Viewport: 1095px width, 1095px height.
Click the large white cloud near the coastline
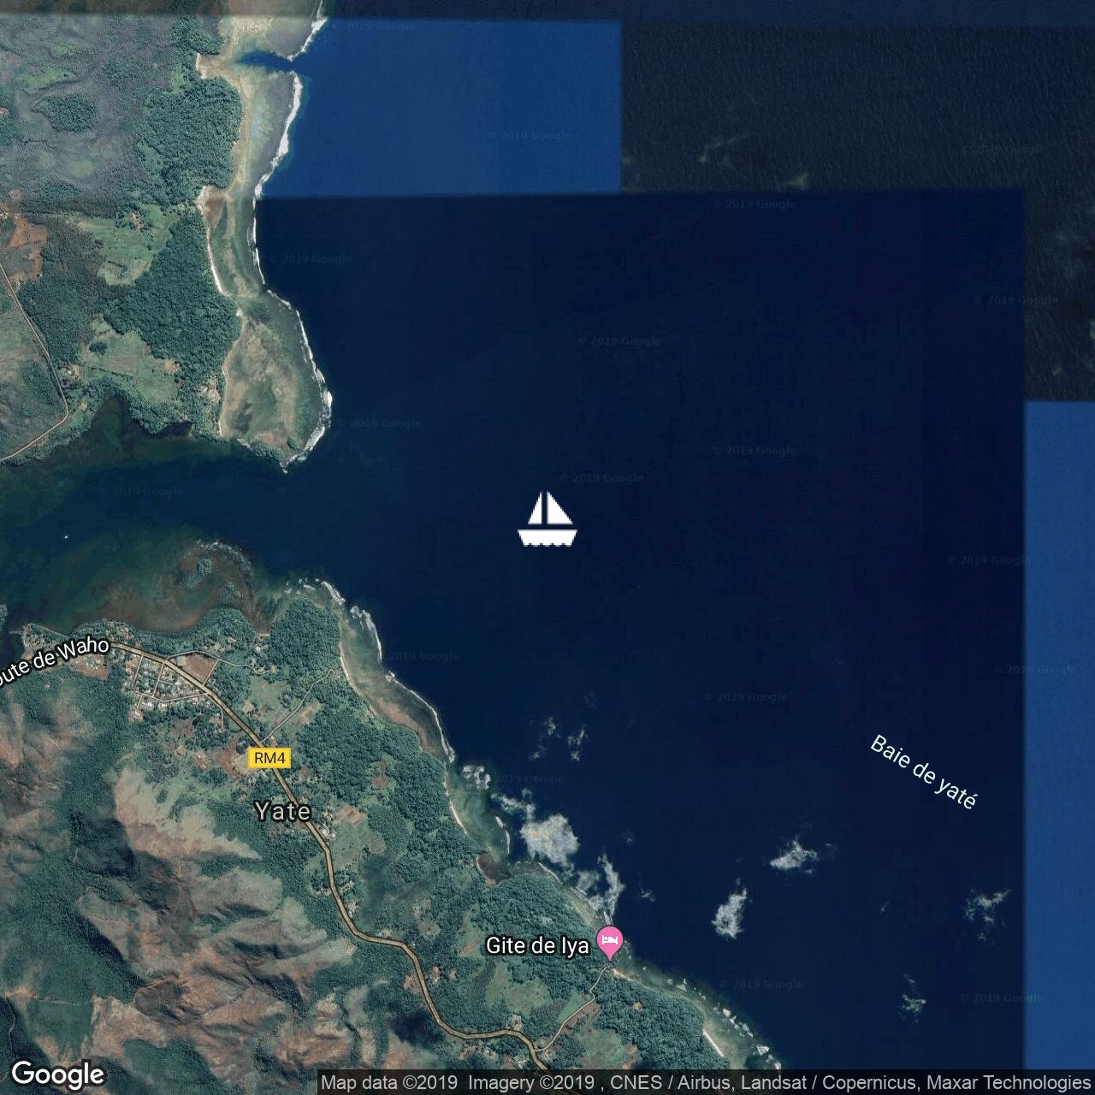547,835
